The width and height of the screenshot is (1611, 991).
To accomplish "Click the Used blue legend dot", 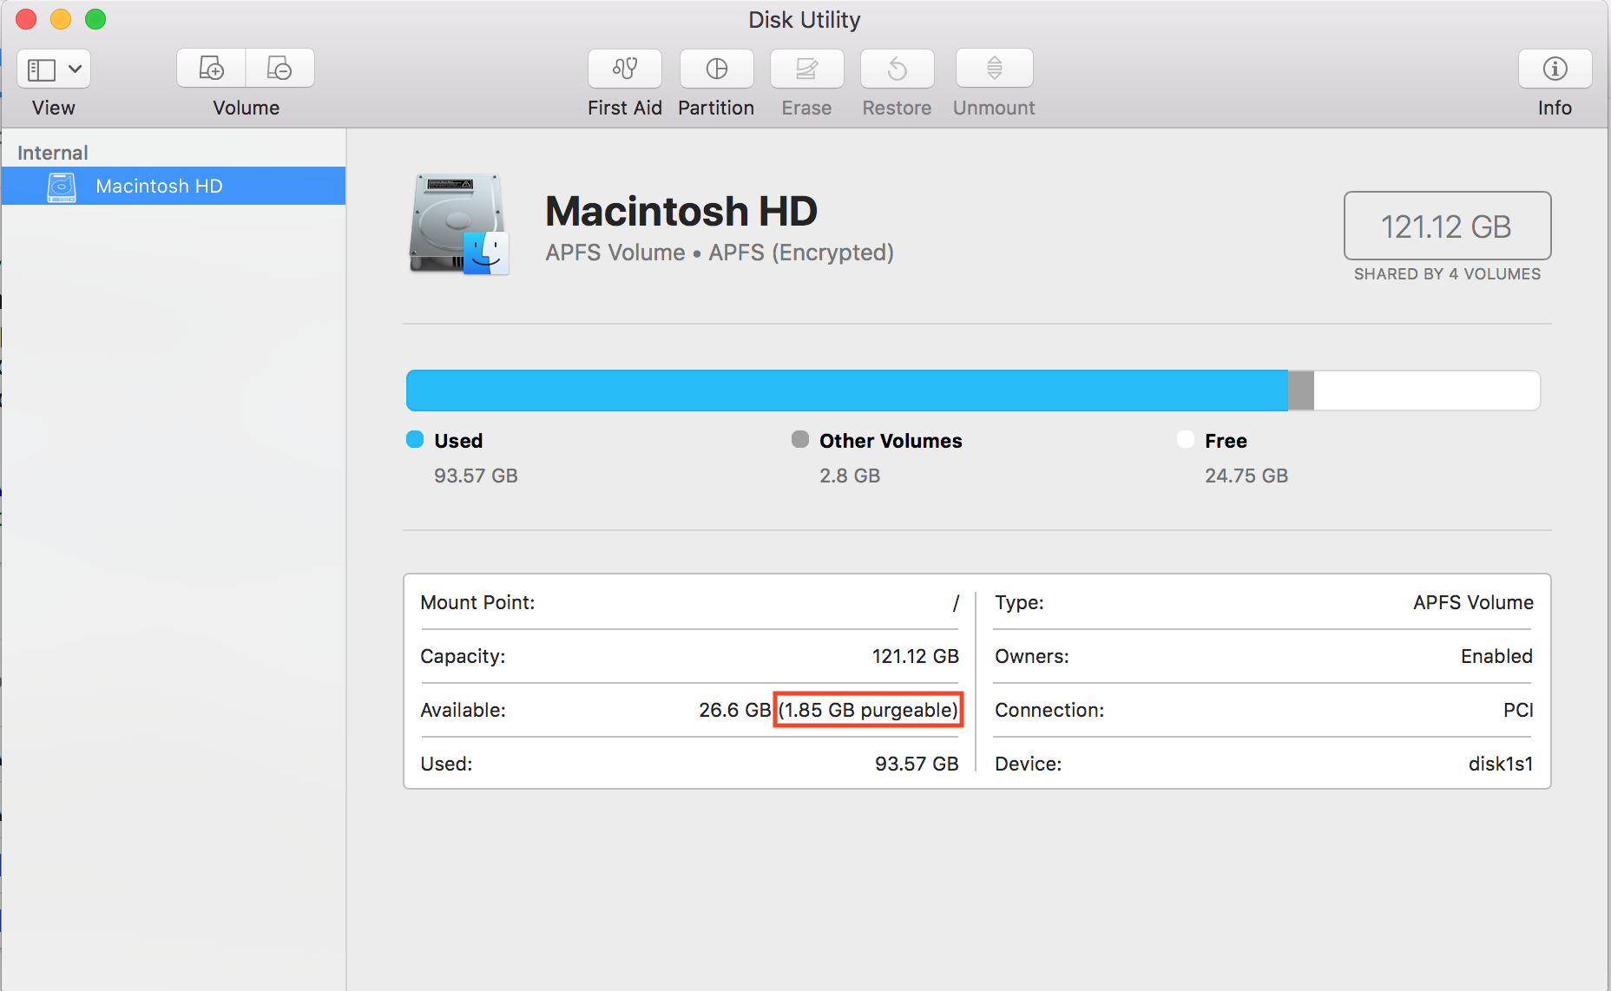I will 415,440.
